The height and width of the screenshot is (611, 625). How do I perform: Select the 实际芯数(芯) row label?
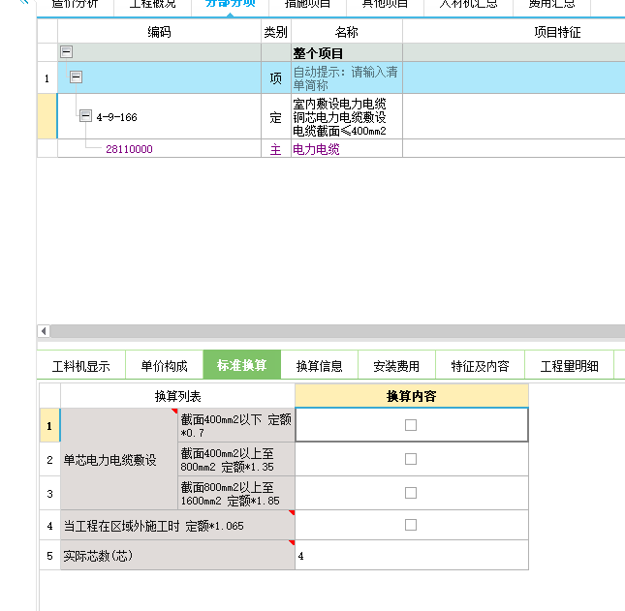(x=177, y=555)
